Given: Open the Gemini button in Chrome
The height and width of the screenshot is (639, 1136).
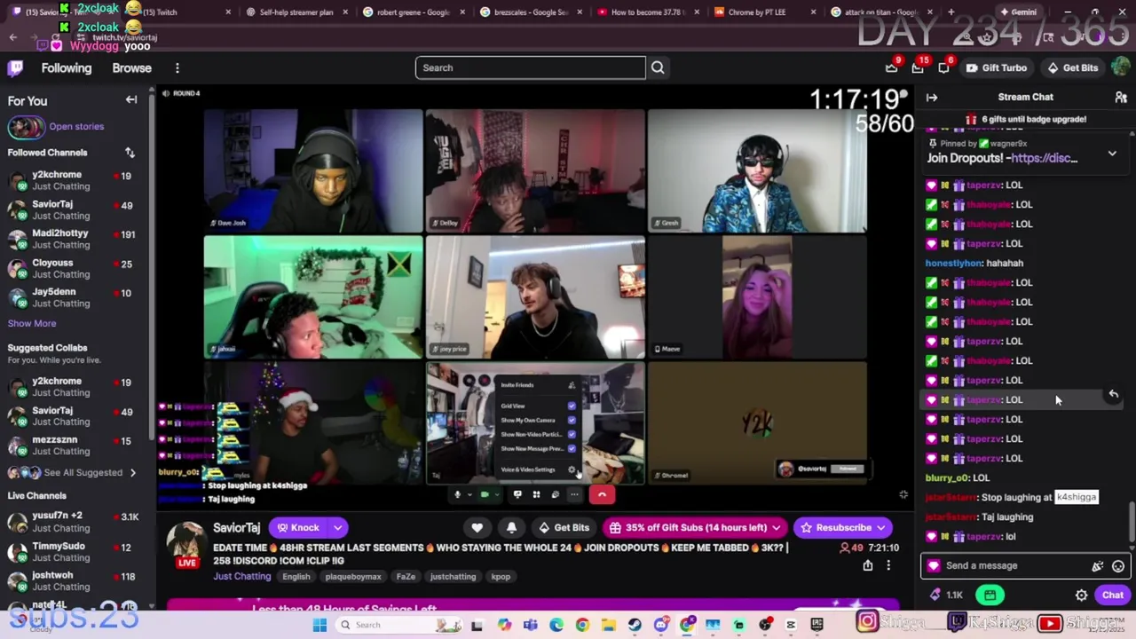Looking at the screenshot, I should click(x=1017, y=12).
